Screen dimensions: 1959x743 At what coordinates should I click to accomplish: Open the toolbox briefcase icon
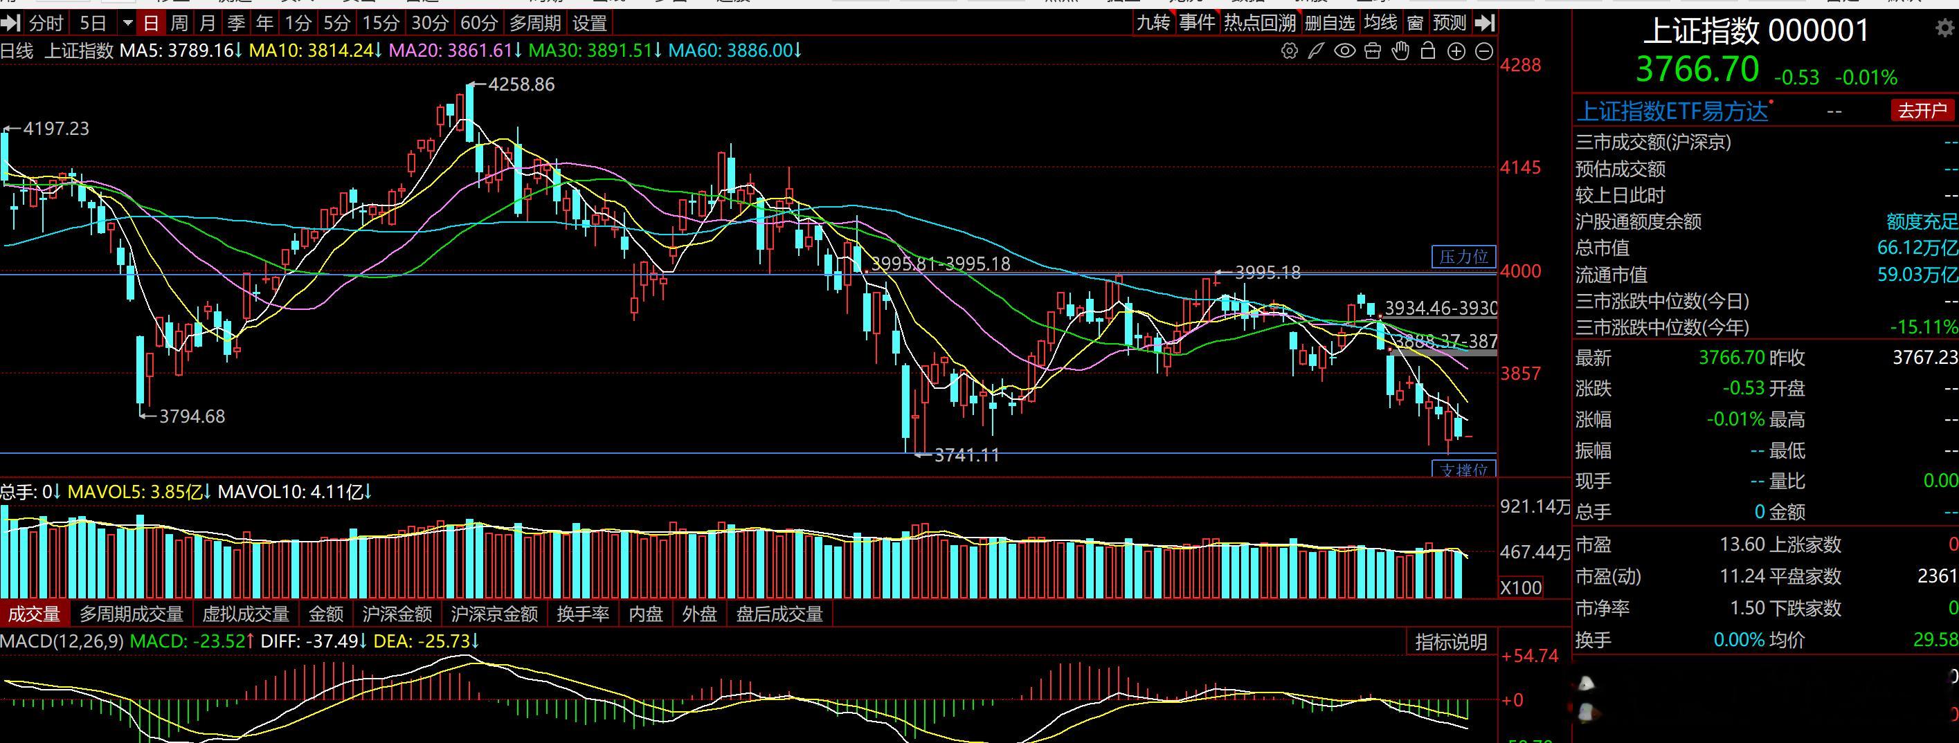(1373, 51)
